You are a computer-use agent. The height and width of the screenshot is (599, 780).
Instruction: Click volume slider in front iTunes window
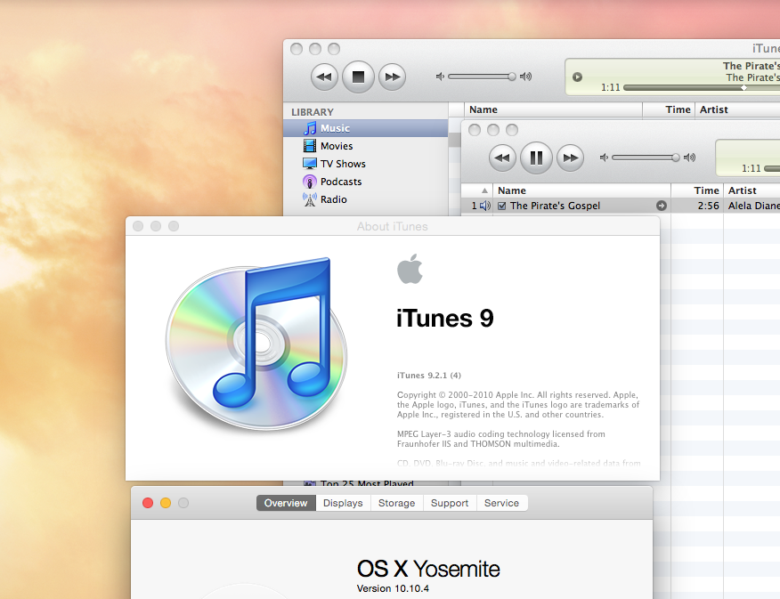click(646, 158)
